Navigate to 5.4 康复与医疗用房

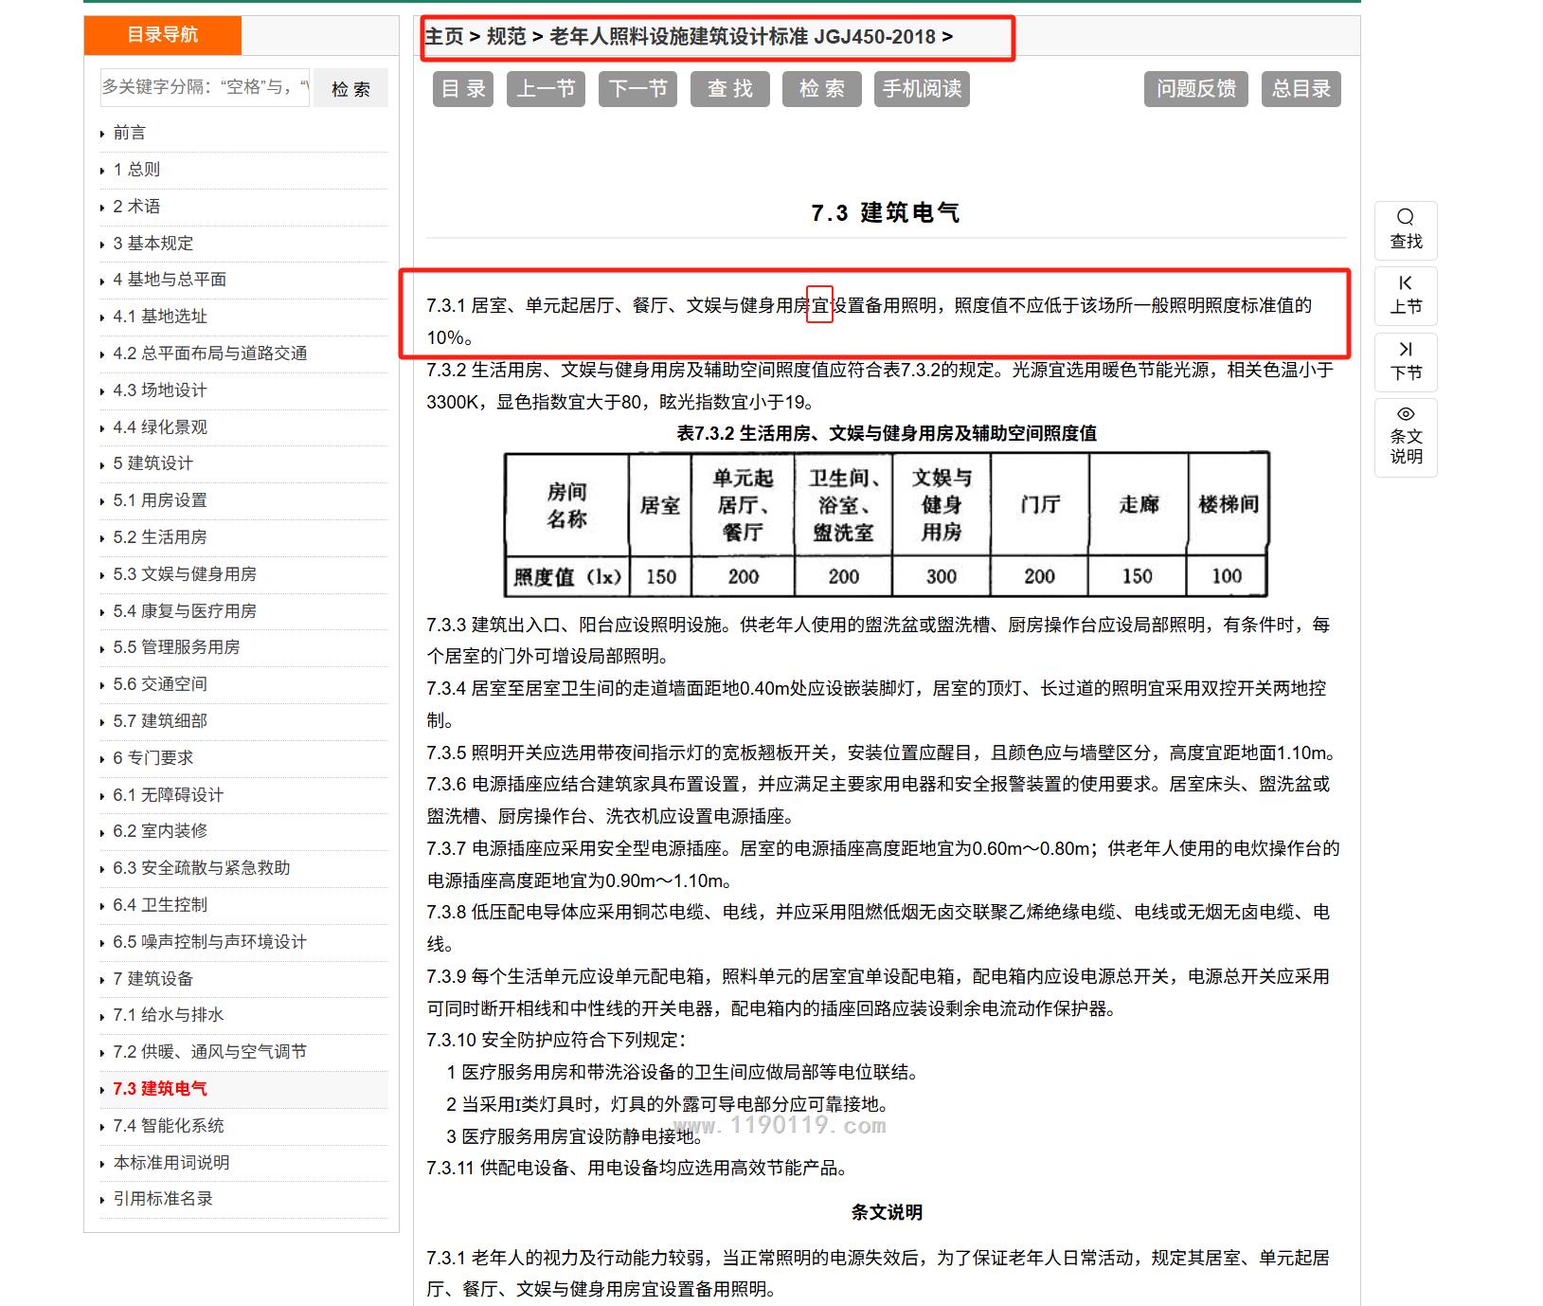pos(185,611)
